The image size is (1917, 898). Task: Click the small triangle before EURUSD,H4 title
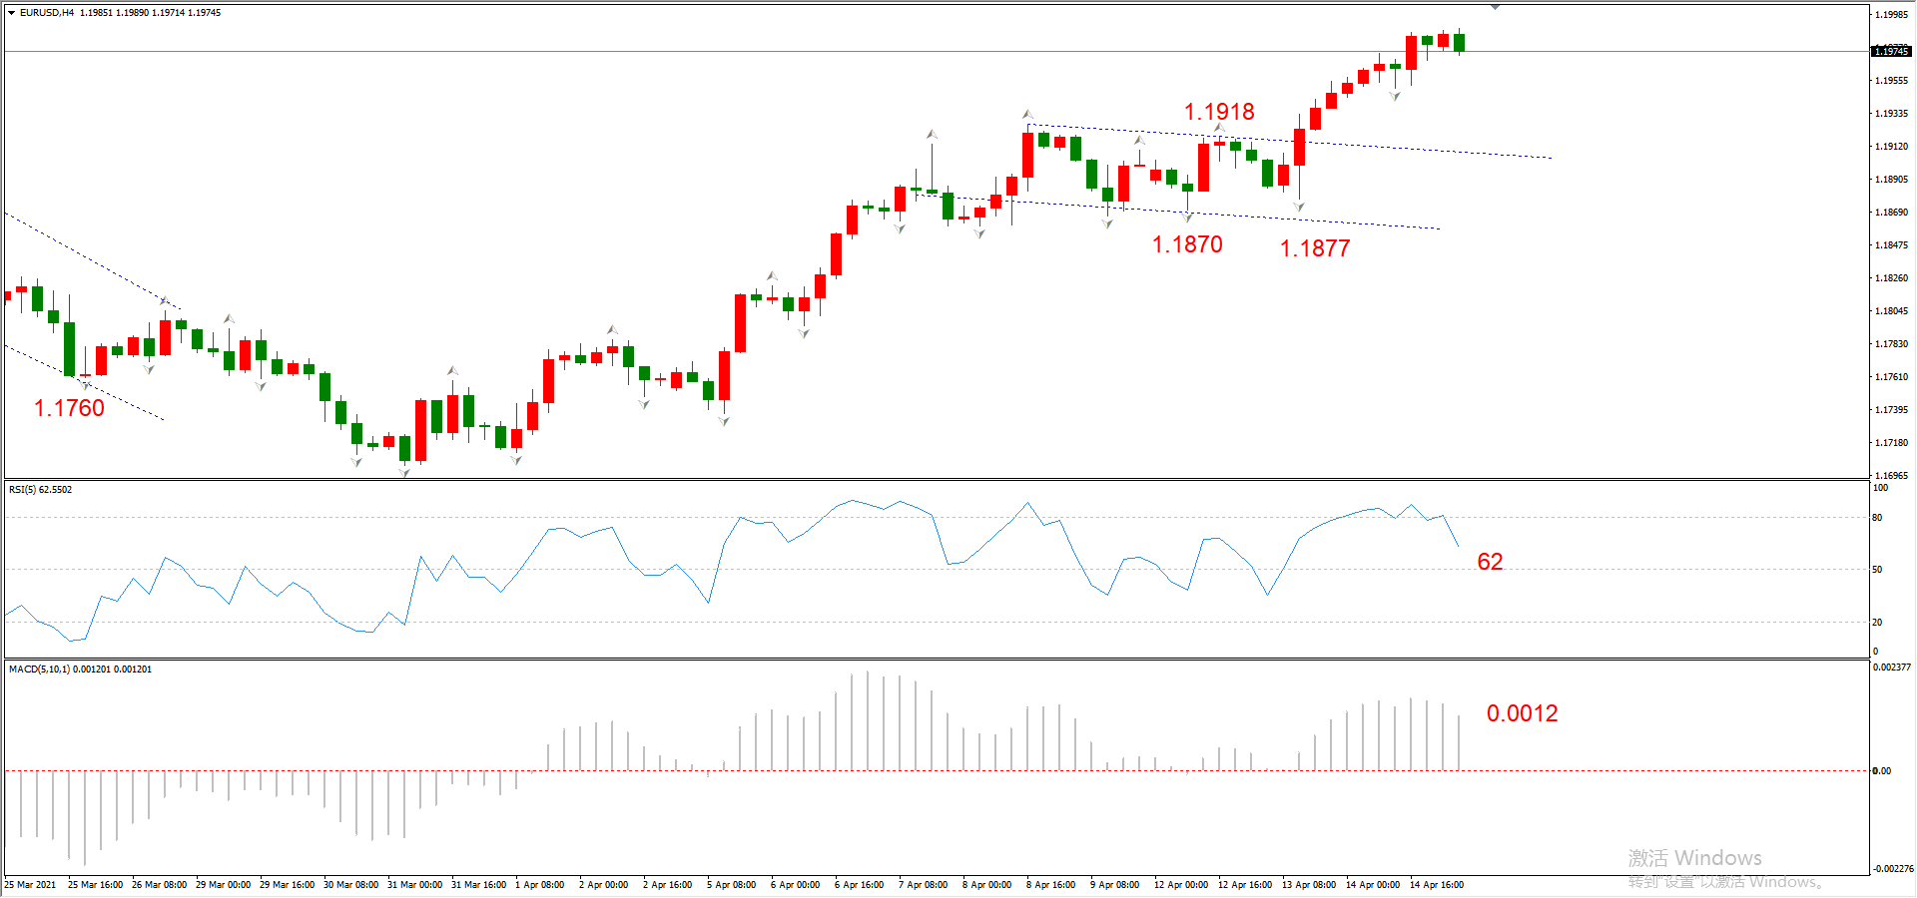pyautogui.click(x=11, y=13)
